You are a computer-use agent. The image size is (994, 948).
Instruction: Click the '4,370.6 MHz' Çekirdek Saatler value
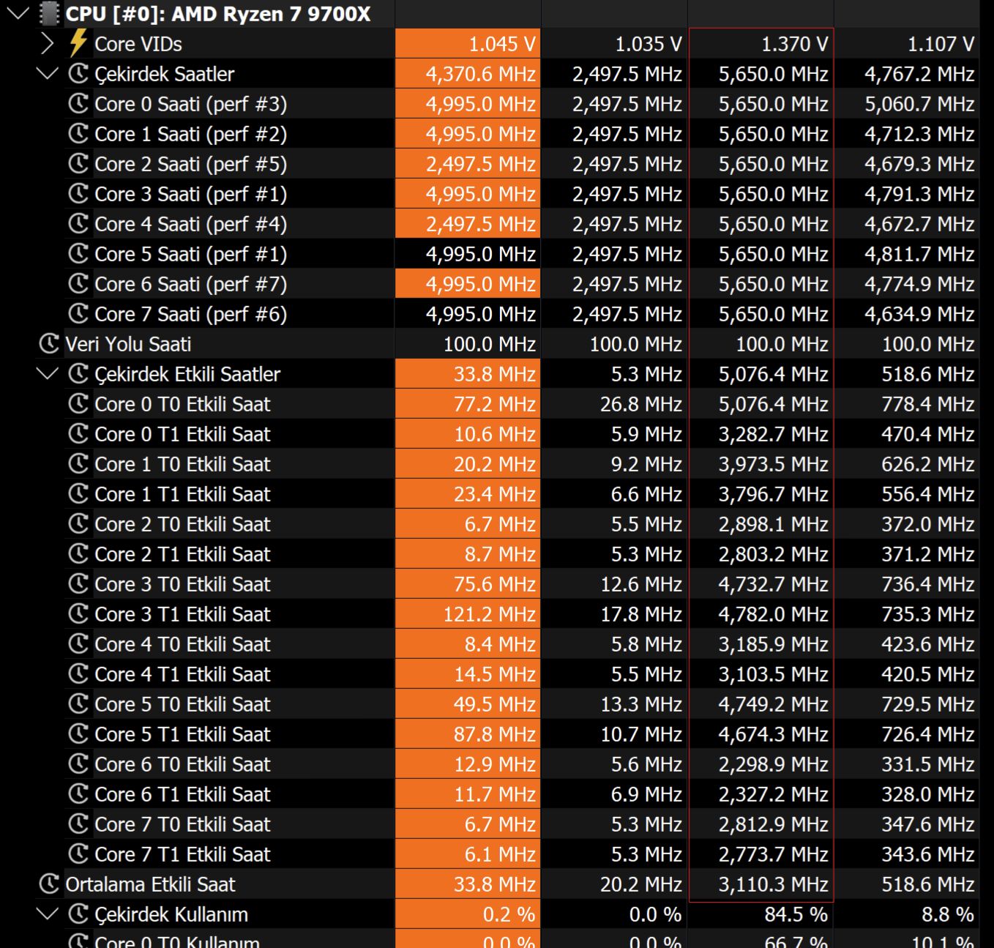click(x=481, y=74)
